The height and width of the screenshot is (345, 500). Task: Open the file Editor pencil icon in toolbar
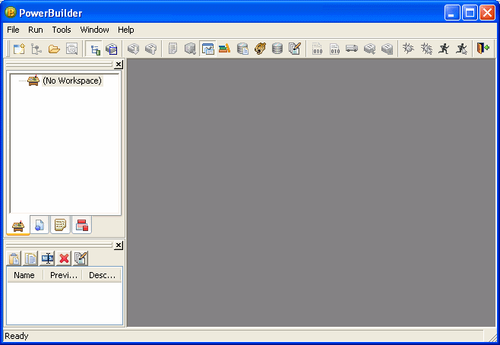pos(294,49)
